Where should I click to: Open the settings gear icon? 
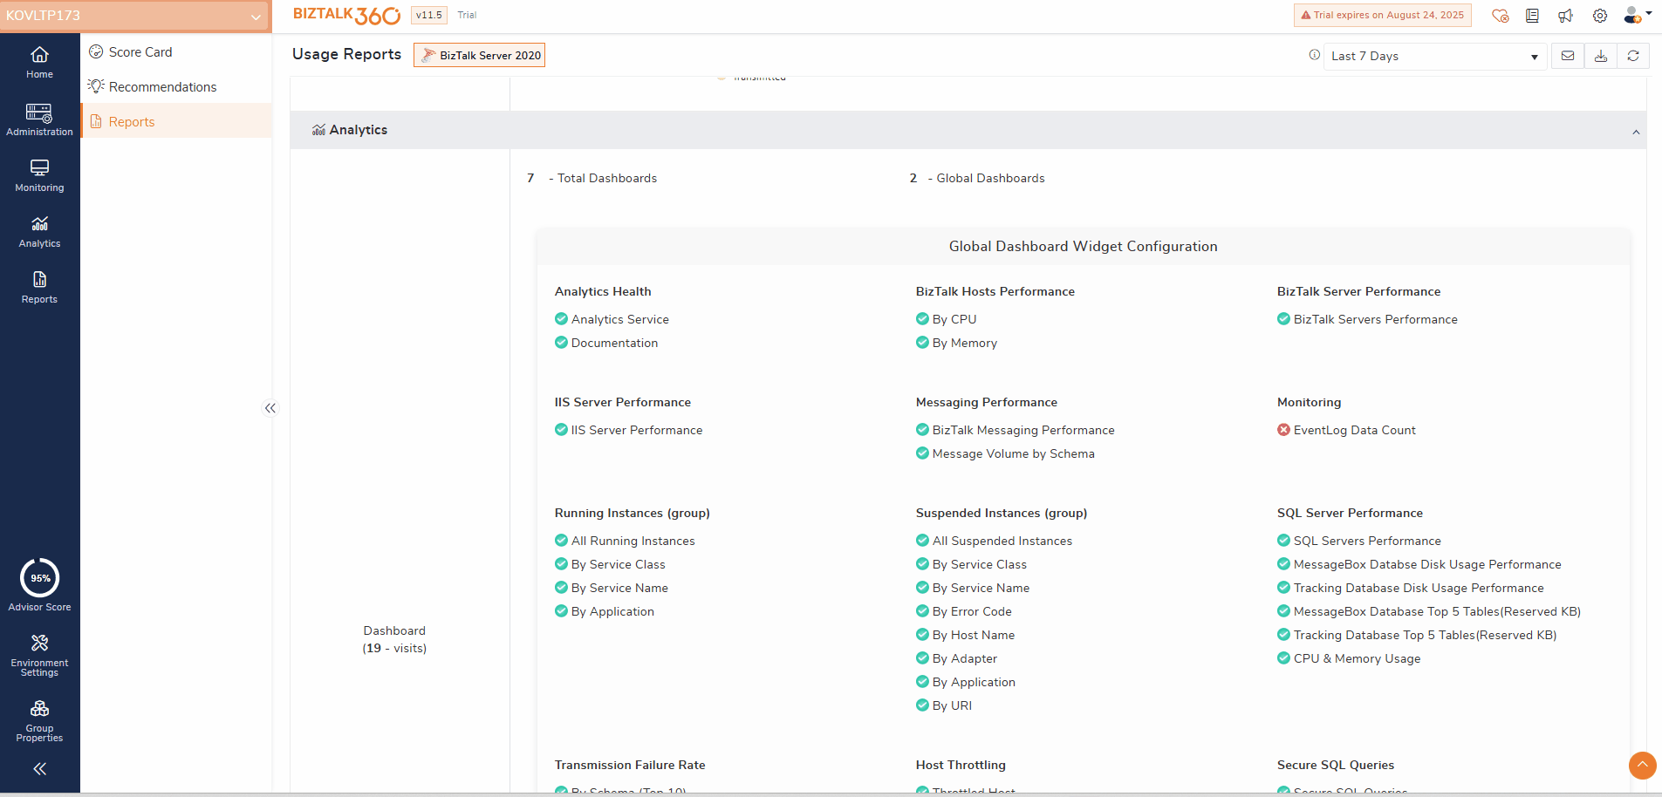coord(1599,16)
